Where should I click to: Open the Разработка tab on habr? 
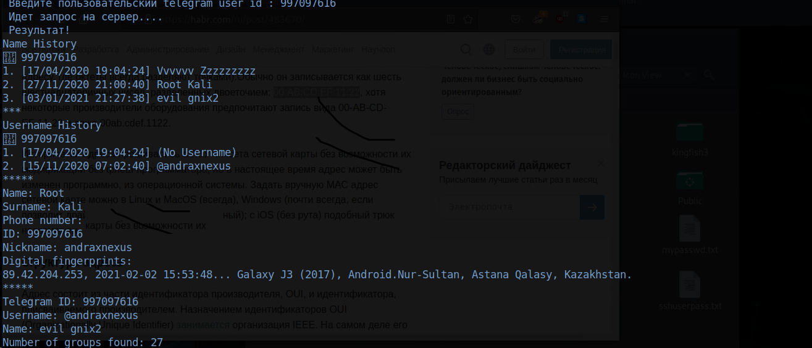point(96,49)
